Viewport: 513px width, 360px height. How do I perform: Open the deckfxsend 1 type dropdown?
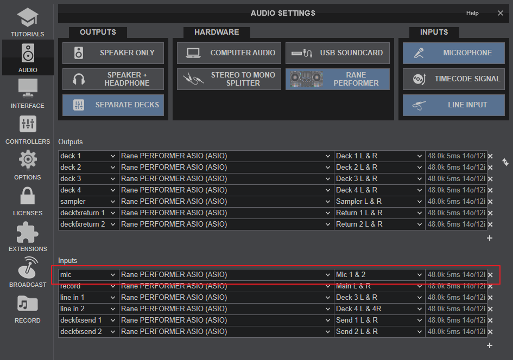click(x=88, y=321)
